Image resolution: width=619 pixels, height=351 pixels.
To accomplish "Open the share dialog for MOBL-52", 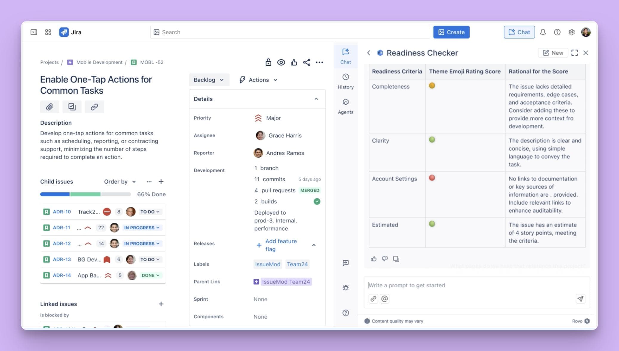I will point(307,62).
